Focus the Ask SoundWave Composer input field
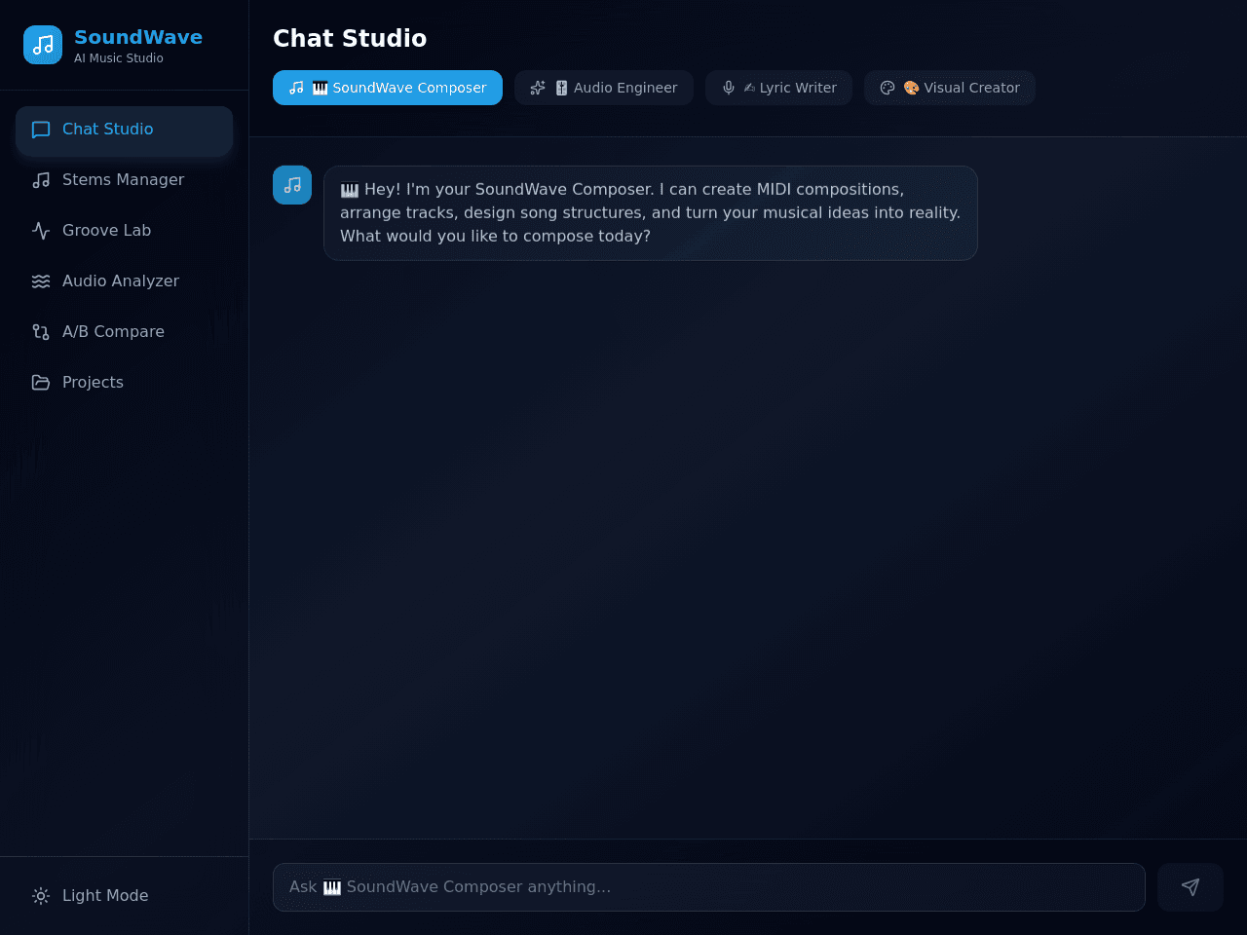1247x935 pixels. [709, 887]
